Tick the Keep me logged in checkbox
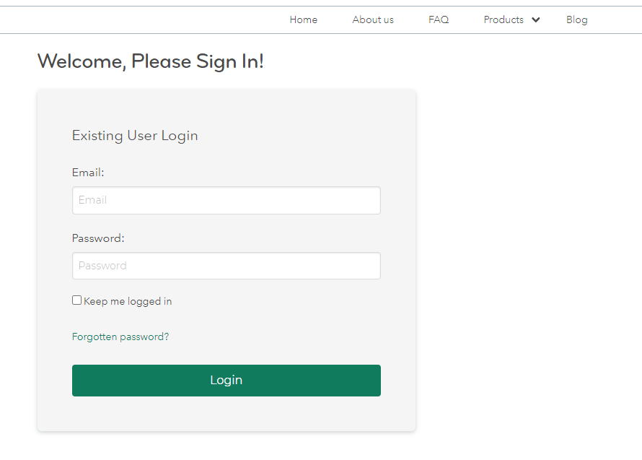This screenshot has width=642, height=460. click(x=77, y=300)
